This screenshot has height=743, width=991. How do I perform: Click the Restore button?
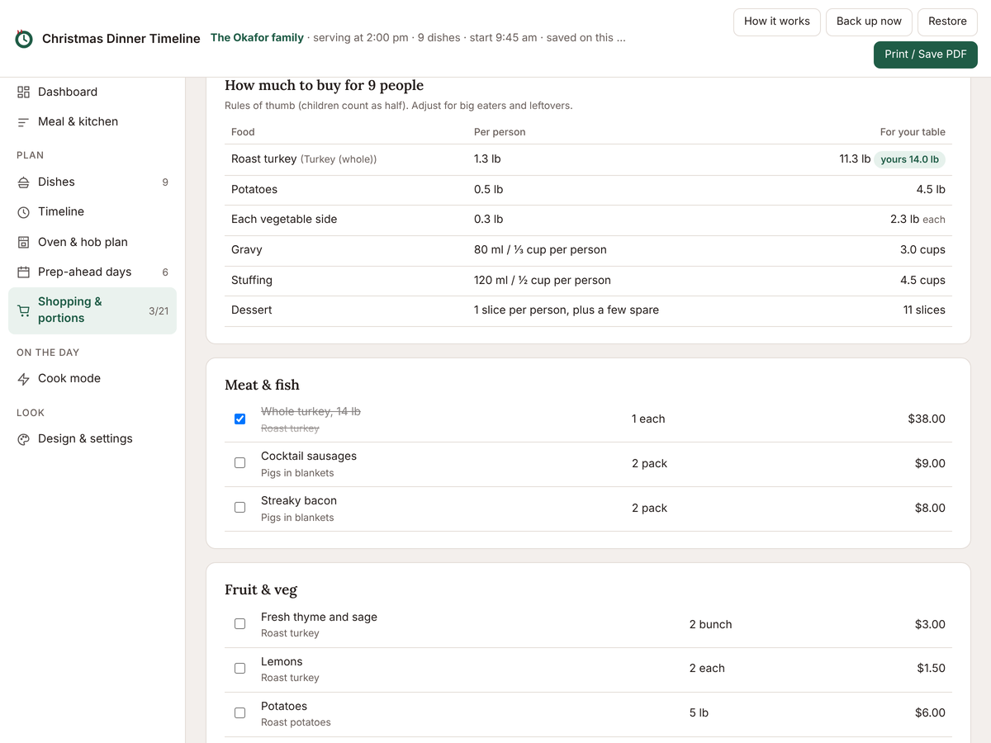tap(947, 21)
